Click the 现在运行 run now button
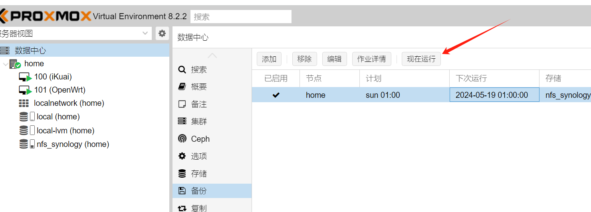Image resolution: width=591 pixels, height=212 pixels. click(x=421, y=59)
